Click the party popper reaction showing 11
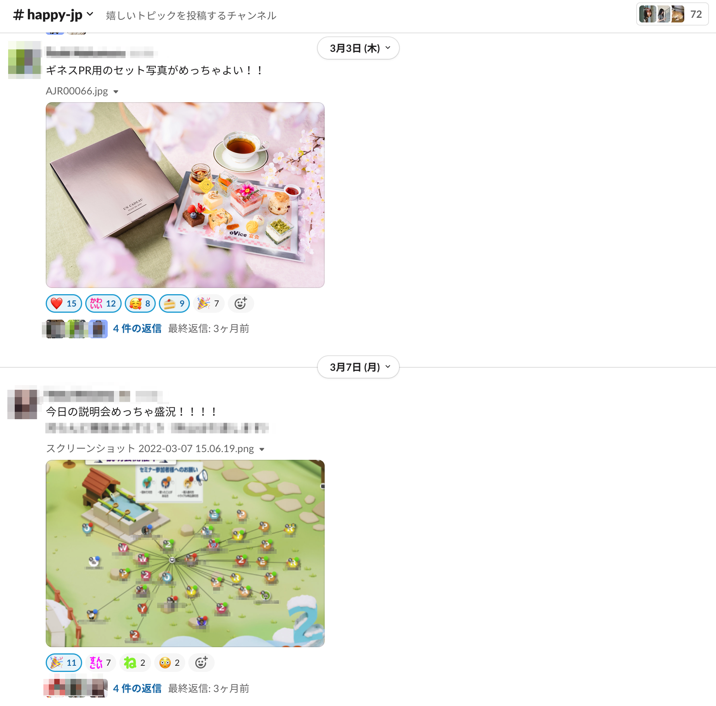The width and height of the screenshot is (716, 706). click(x=64, y=663)
